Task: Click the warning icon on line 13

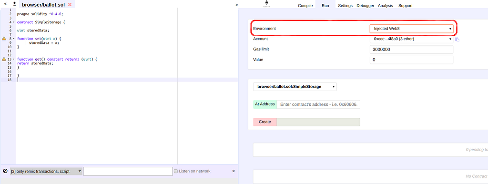Action: tap(4, 59)
